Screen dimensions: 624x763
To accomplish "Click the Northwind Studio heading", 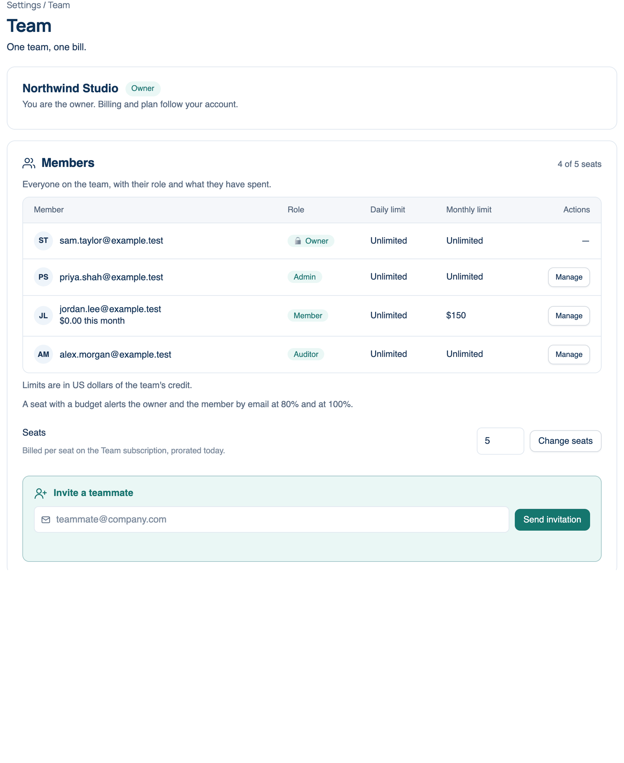I will tap(70, 88).
